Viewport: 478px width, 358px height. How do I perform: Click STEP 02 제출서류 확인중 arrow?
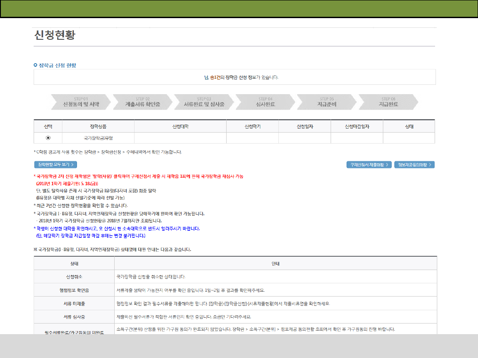pyautogui.click(x=142, y=102)
